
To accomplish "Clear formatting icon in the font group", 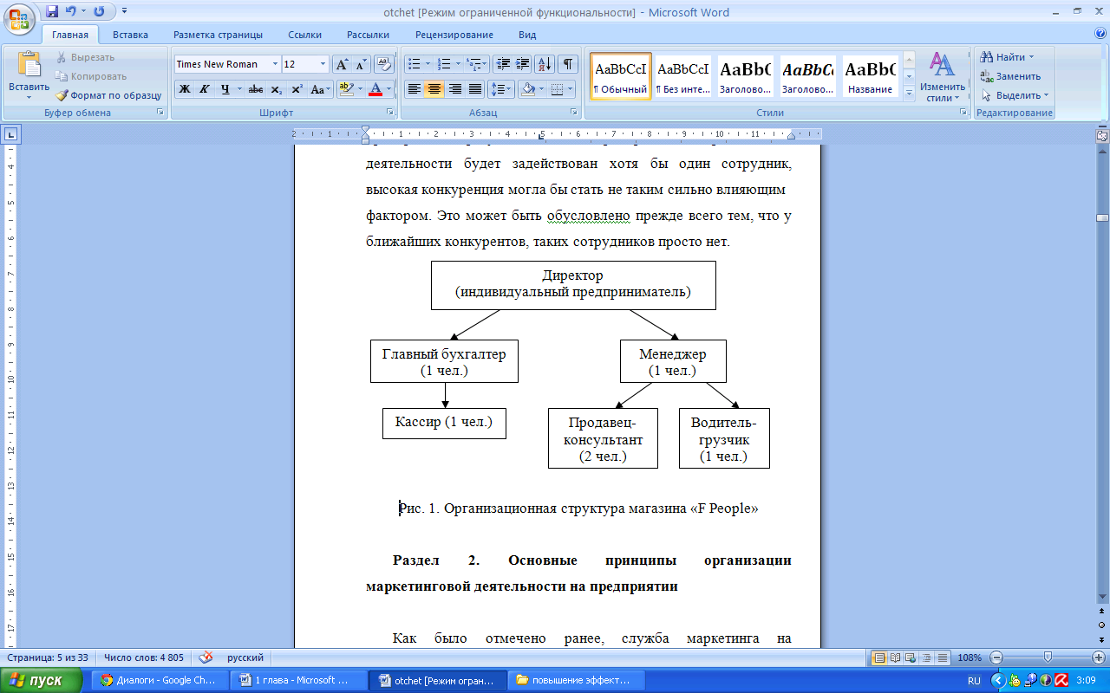I will [x=384, y=64].
